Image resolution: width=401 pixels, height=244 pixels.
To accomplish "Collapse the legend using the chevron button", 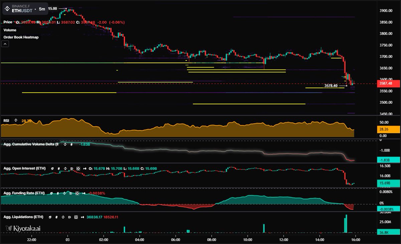I will coord(5,44).
